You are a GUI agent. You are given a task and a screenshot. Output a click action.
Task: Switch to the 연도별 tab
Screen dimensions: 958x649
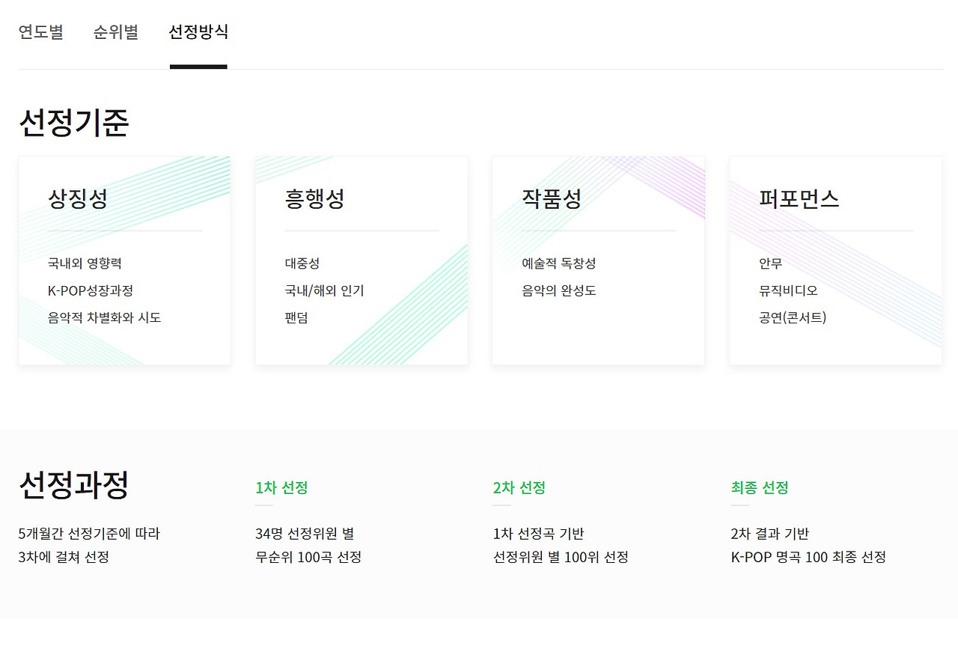(x=40, y=32)
